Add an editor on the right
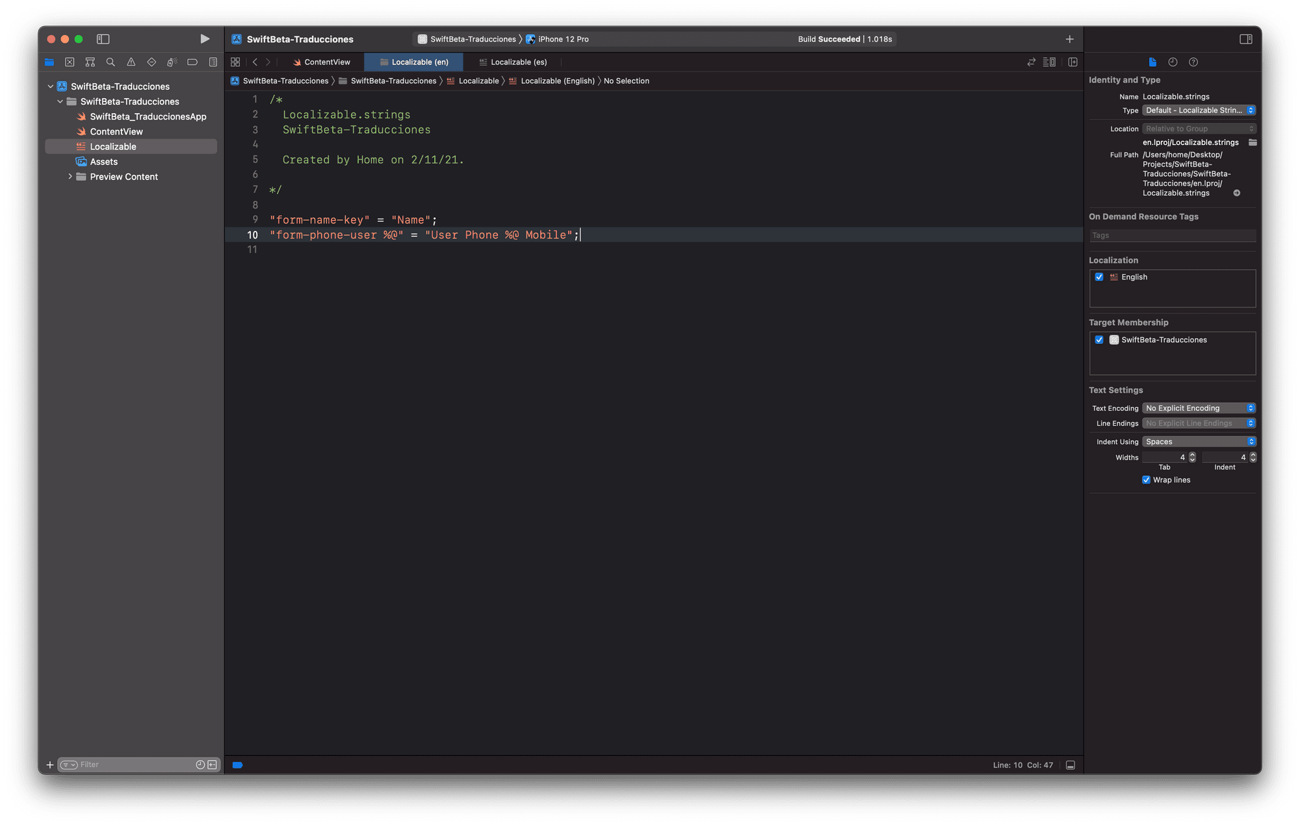The width and height of the screenshot is (1300, 825). [x=1072, y=62]
